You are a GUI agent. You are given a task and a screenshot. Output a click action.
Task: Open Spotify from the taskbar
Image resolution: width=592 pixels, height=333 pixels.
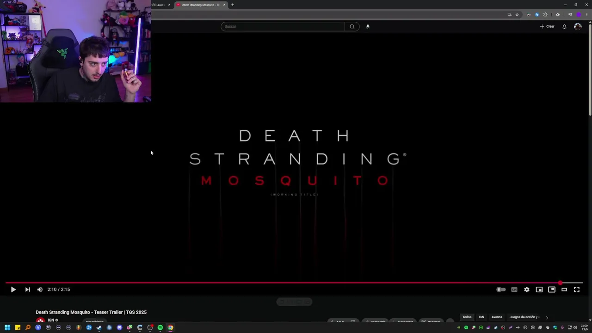(x=160, y=327)
